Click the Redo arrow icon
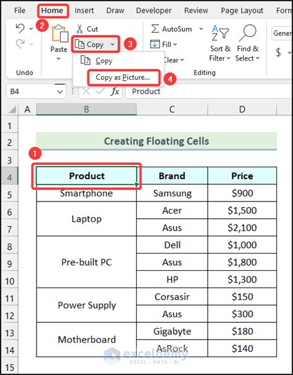This screenshot has width=293, height=375. (x=20, y=44)
